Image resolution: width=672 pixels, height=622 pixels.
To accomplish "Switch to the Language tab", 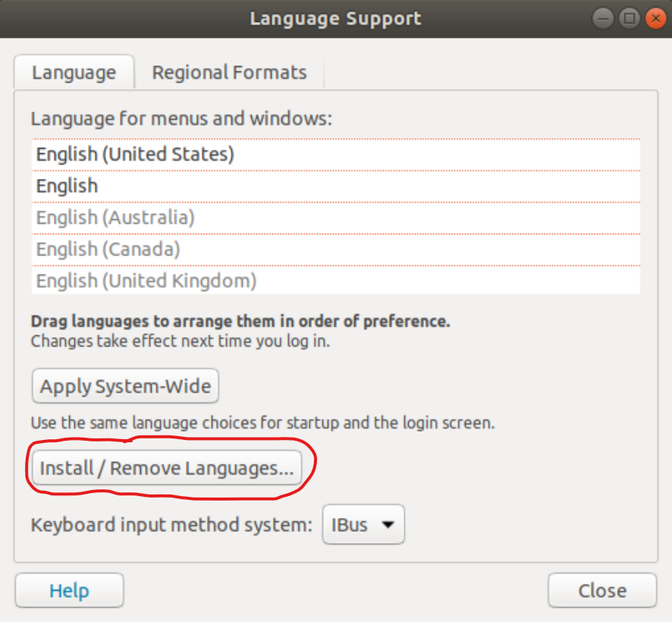I will coord(74,73).
